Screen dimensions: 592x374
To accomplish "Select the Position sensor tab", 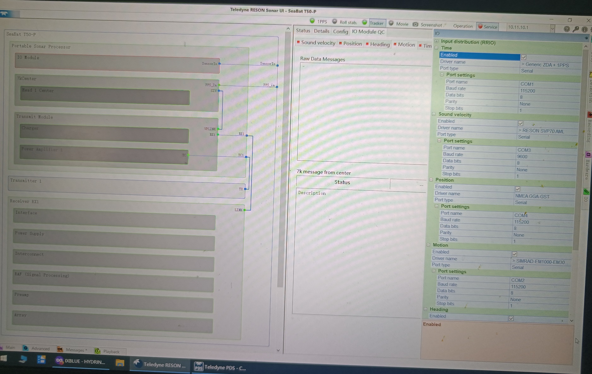I will pyautogui.click(x=350, y=43).
